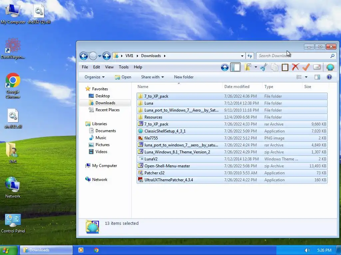Sort by the Name column header
Image resolution: width=341 pixels, height=255 pixels.
tap(143, 87)
